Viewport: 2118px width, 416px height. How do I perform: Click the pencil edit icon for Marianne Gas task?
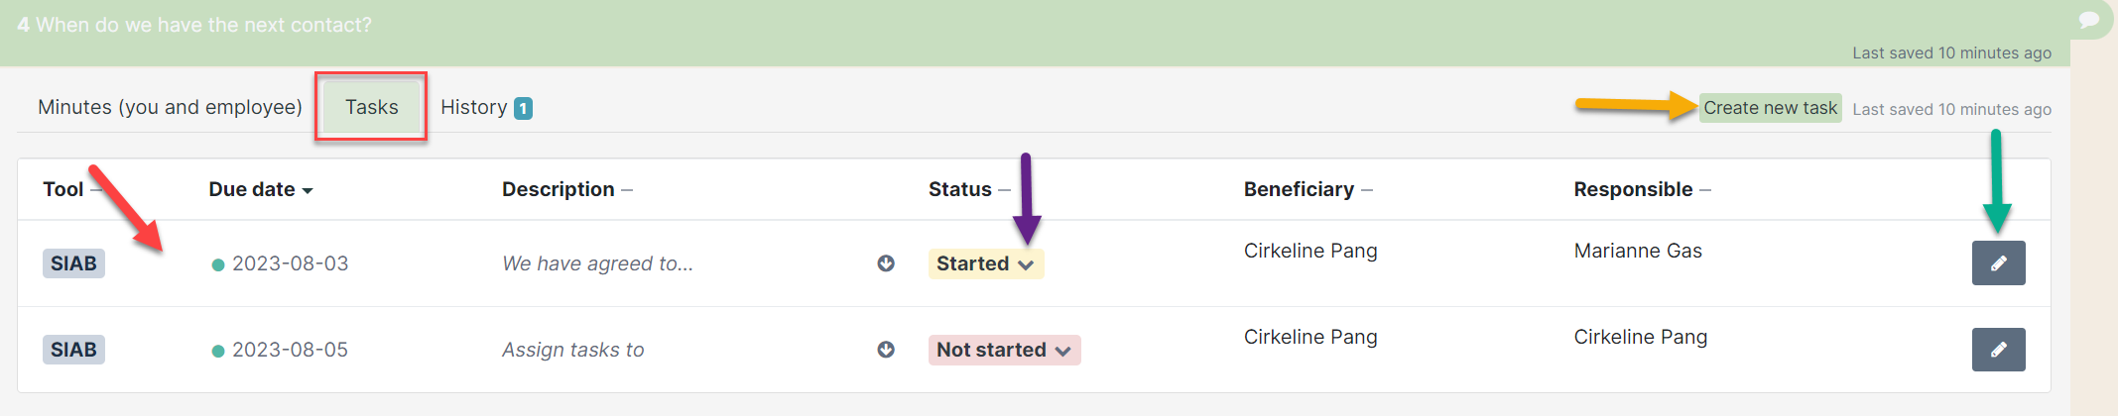(x=1998, y=262)
